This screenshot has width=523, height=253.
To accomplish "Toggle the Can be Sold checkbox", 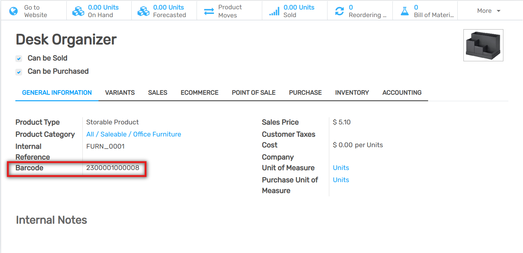I will (x=19, y=58).
